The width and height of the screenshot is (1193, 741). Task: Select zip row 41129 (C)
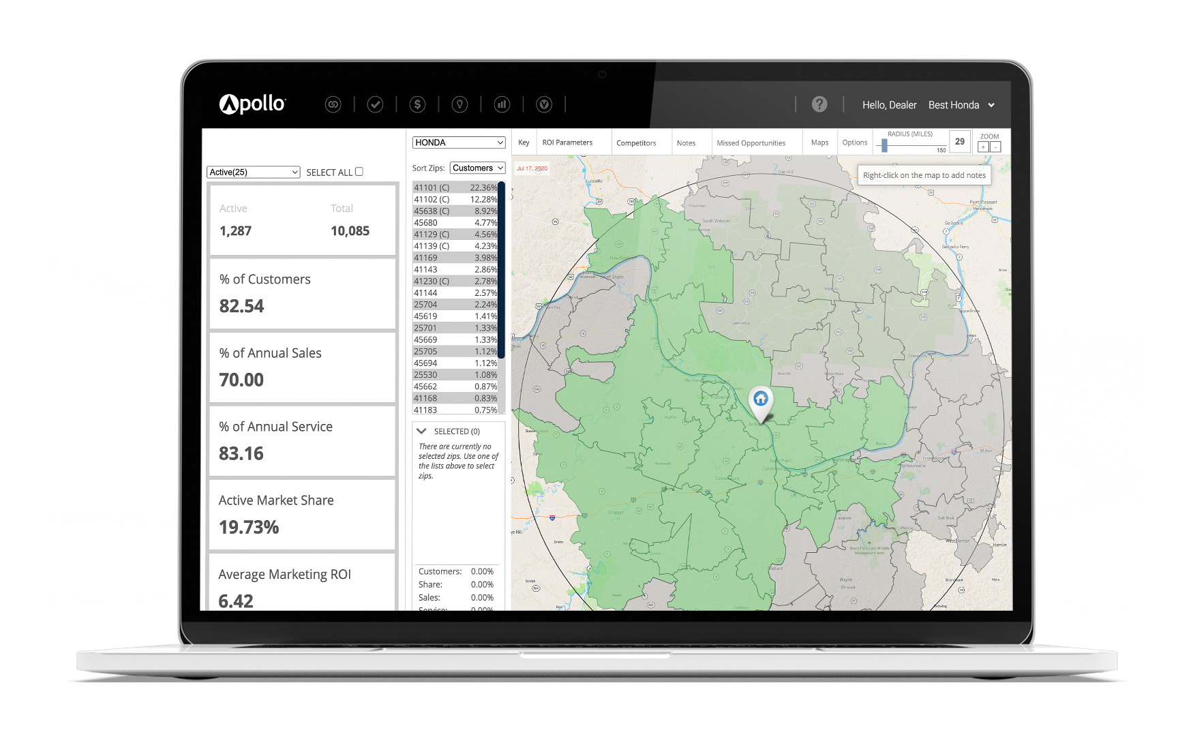click(455, 234)
